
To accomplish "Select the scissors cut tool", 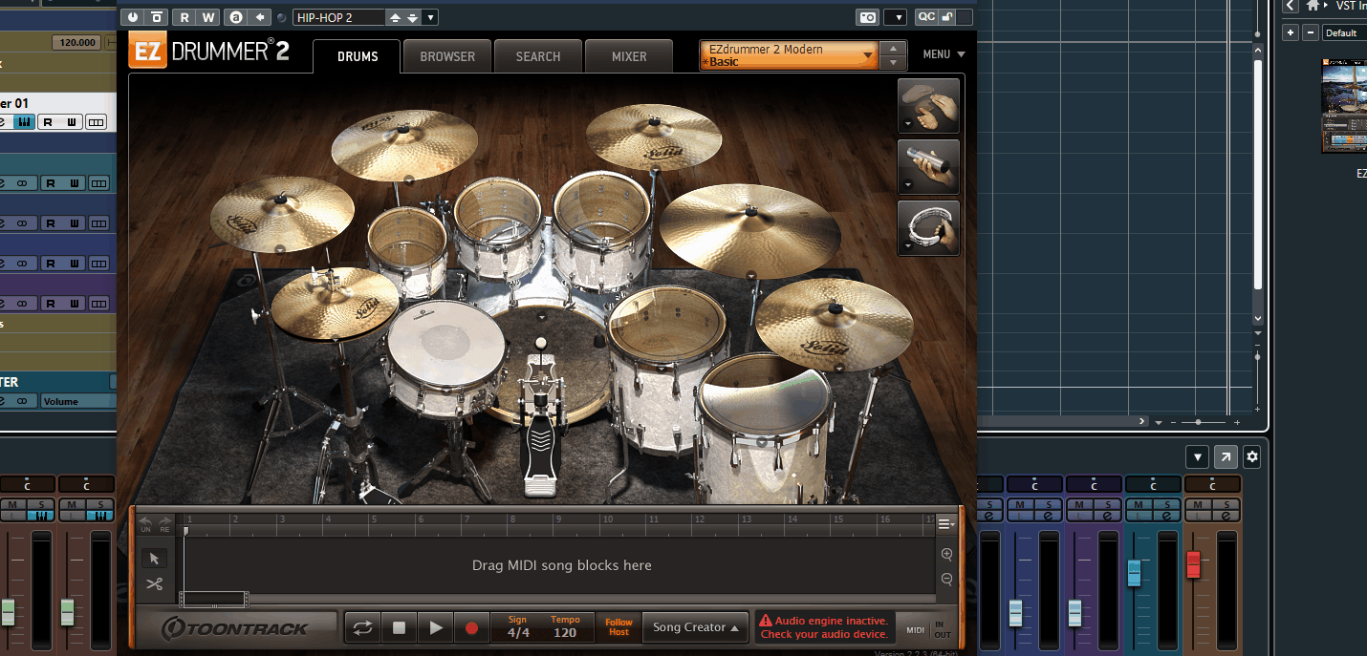I will point(154,583).
